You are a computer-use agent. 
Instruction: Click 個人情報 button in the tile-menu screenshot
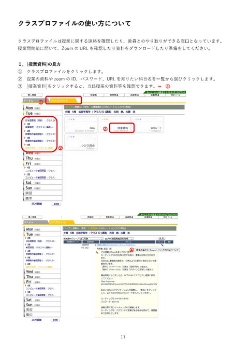tap(32, 95)
